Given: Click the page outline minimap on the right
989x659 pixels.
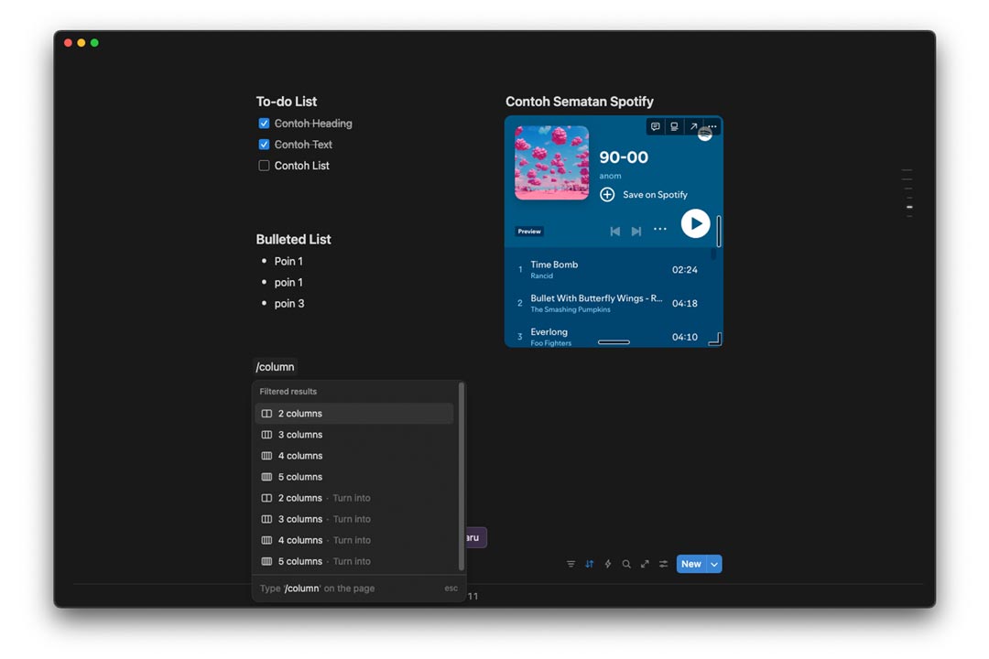Looking at the screenshot, I should pyautogui.click(x=908, y=193).
